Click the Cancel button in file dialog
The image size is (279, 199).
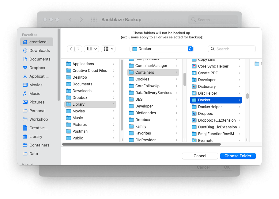tap(200, 156)
